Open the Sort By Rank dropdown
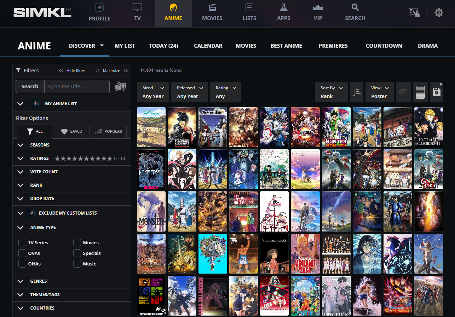 coord(331,92)
